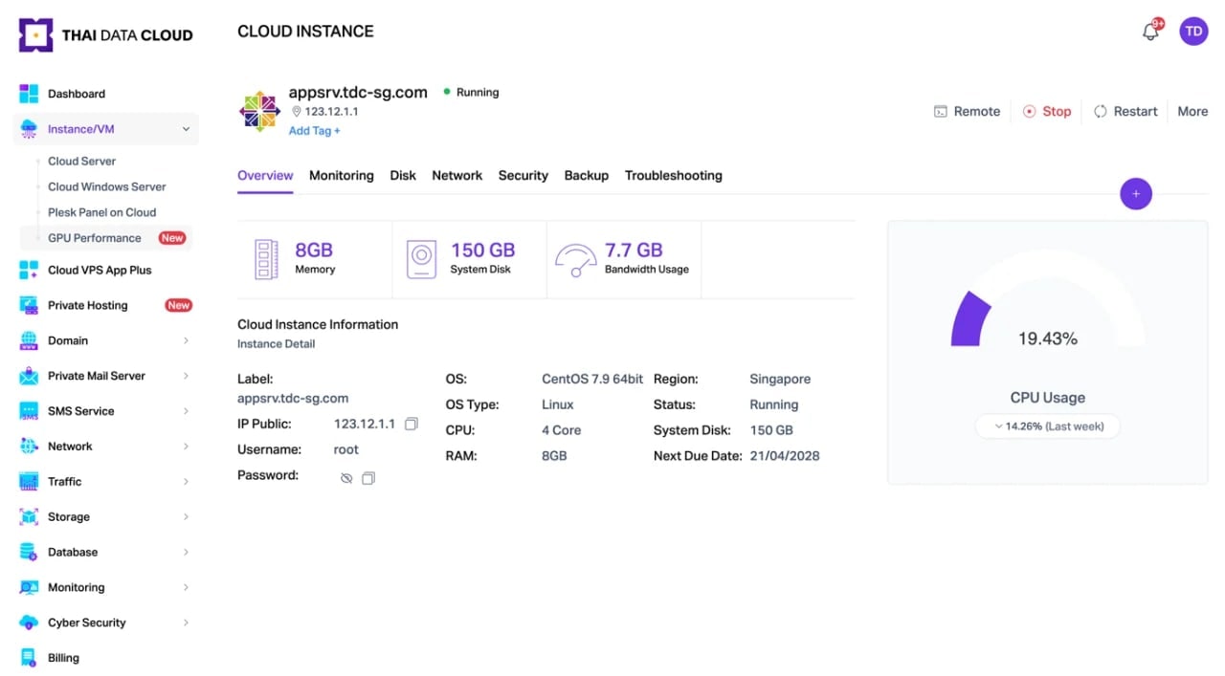Open Cloud Windows Server submenu item

point(107,186)
